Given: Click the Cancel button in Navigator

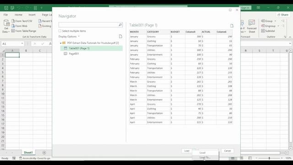Looking at the screenshot, I should pyautogui.click(x=228, y=151).
